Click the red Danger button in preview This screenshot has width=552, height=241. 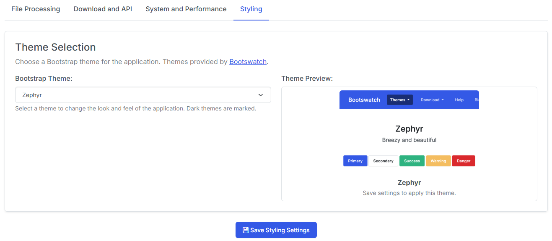click(463, 161)
